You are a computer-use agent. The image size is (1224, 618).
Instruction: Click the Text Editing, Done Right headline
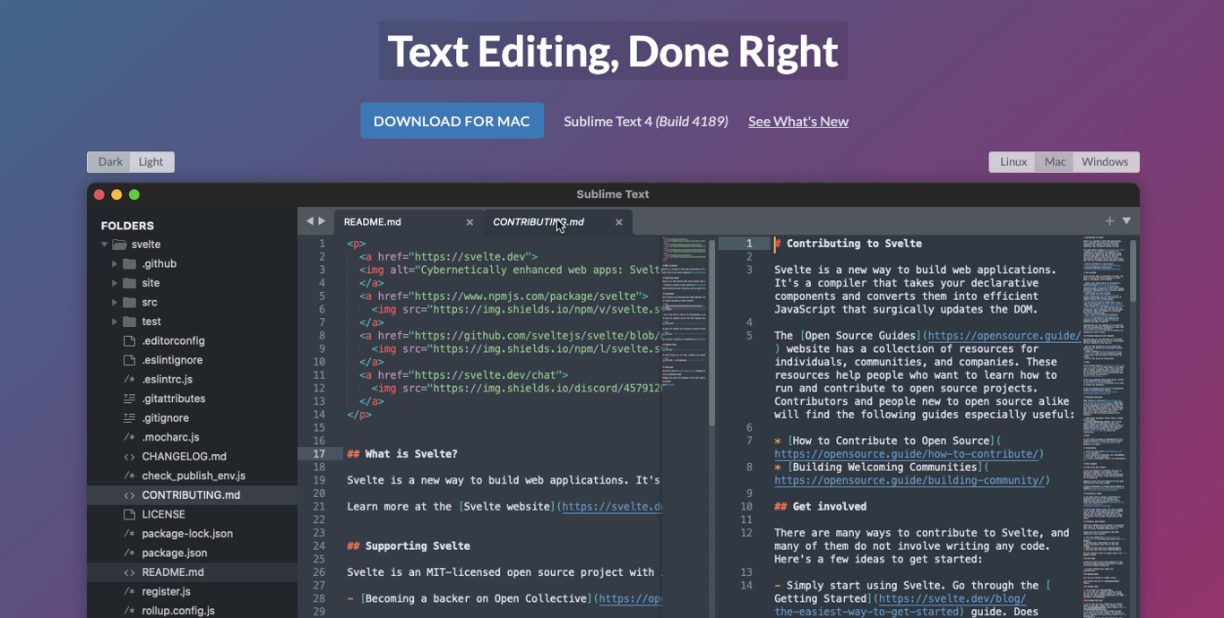613,51
